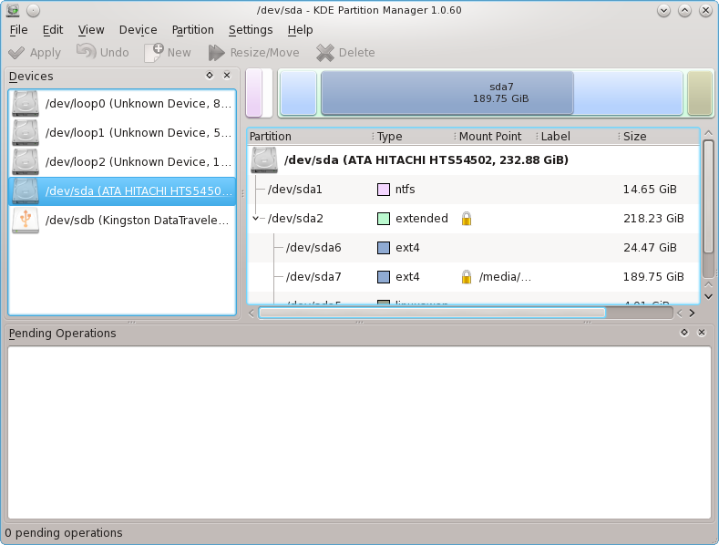The width and height of the screenshot is (719, 545).
Task: Click the lock icon on /dev/sda2 row
Action: pos(467,219)
